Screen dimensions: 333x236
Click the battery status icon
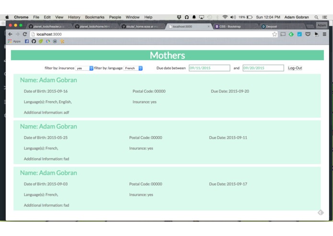pyautogui.click(x=250, y=17)
